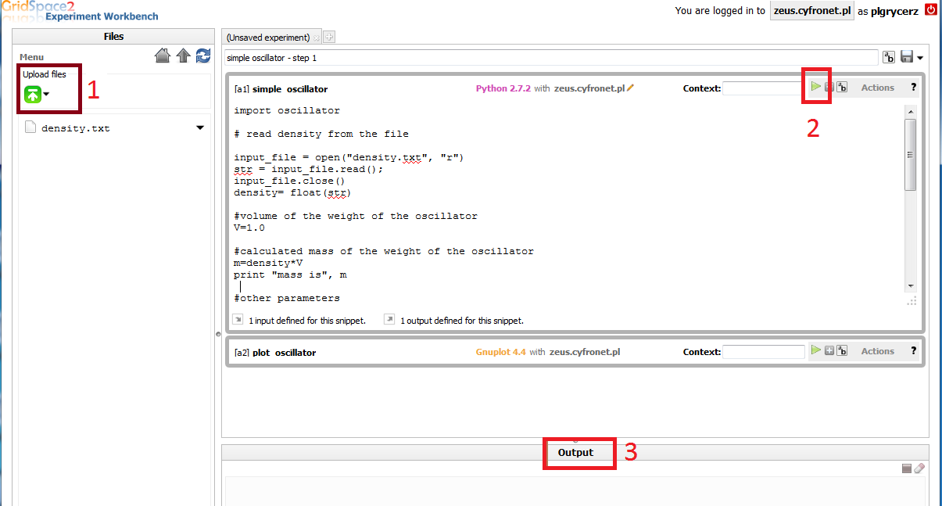
Task: Edit the experiment title field
Action: (x=551, y=58)
